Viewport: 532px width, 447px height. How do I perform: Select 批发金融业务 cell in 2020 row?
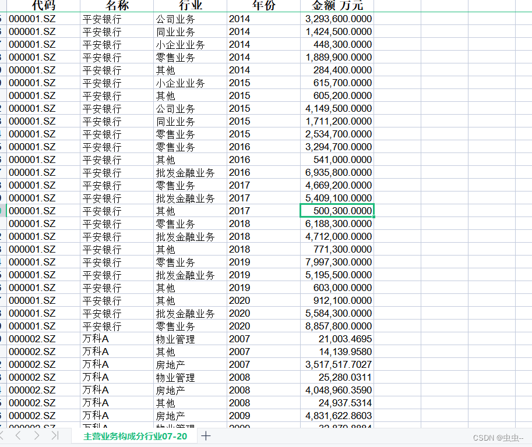191,313
